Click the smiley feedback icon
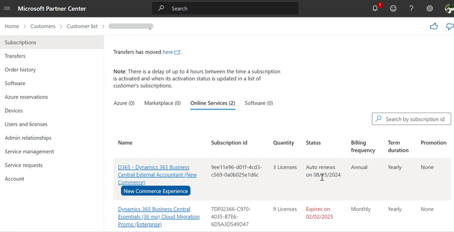The height and width of the screenshot is (232, 454). click(393, 8)
